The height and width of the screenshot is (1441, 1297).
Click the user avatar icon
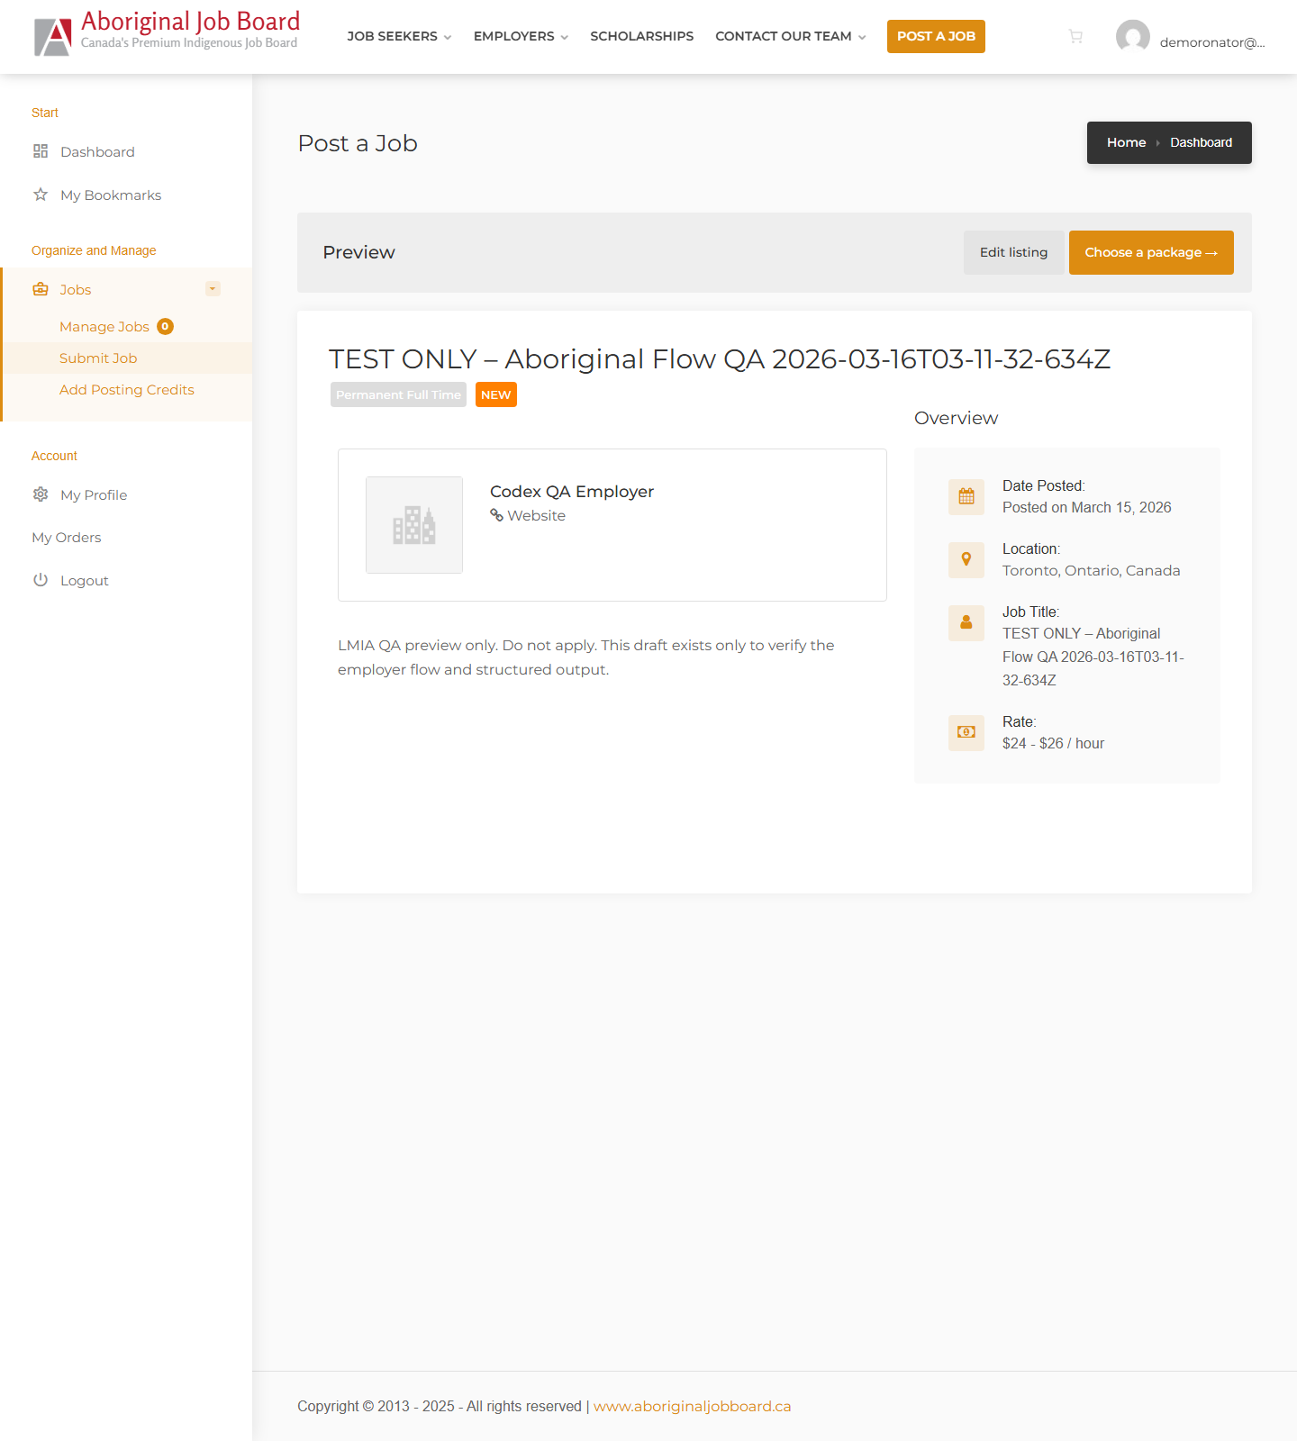click(x=1132, y=37)
